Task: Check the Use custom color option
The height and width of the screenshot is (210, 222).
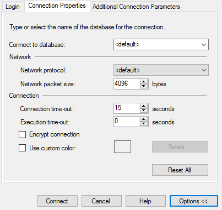Action: point(22,148)
